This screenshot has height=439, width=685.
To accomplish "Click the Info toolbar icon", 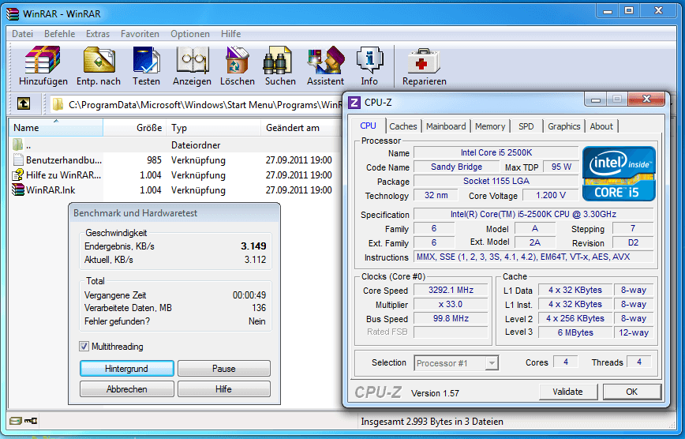I will pyautogui.click(x=369, y=60).
